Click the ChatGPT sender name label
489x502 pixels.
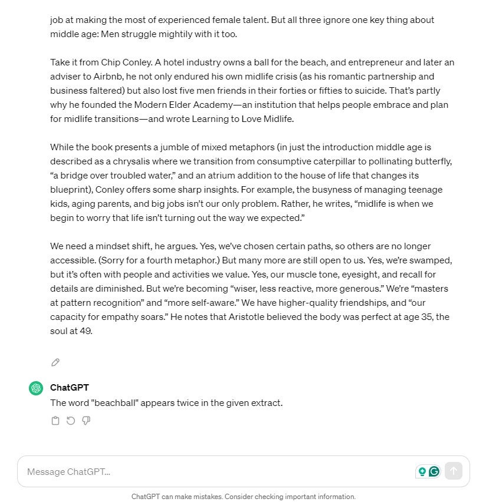click(70, 388)
